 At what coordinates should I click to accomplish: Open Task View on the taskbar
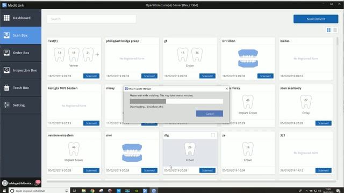[x=74, y=191]
